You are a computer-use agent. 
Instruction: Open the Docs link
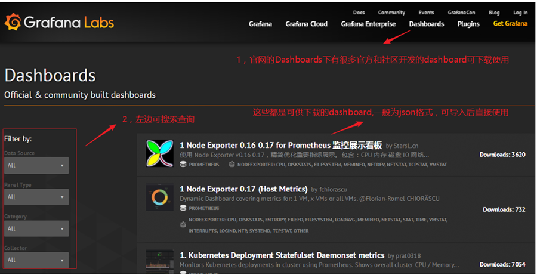pos(359,13)
